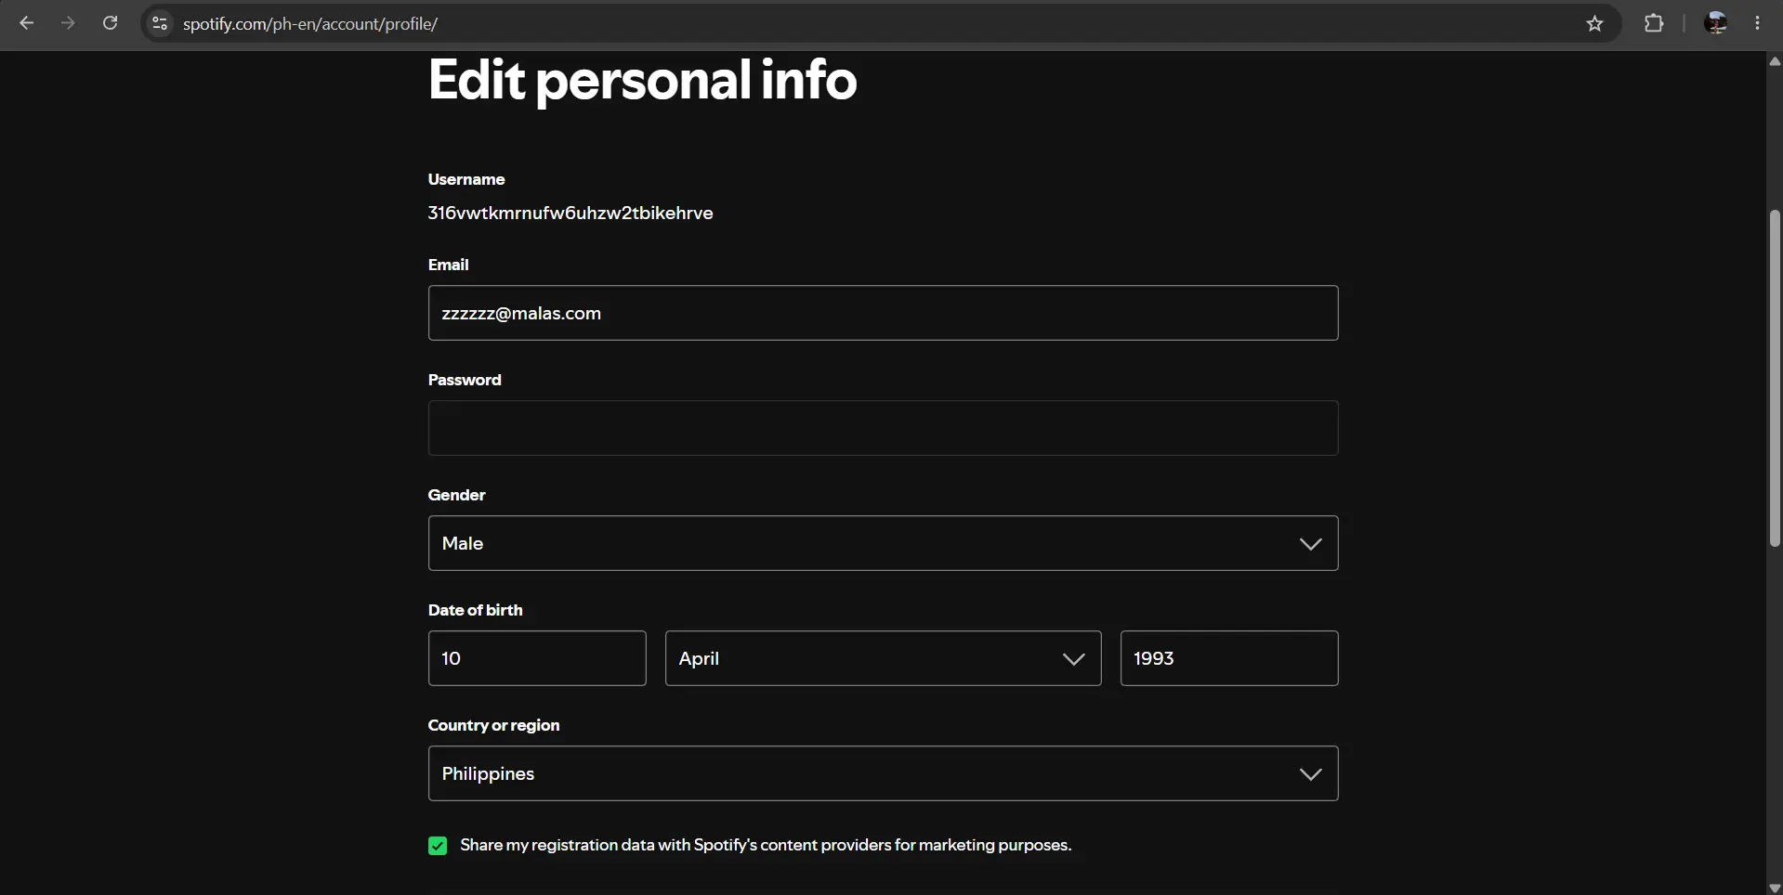
Task: Click the Edit personal info heading
Action: pos(642,80)
